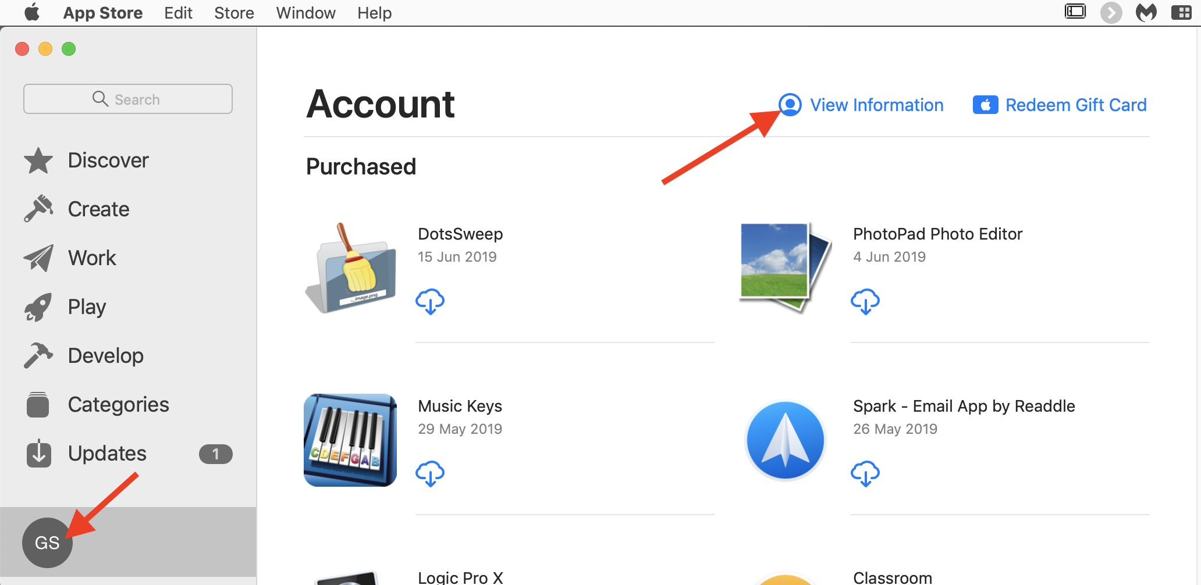Open the Spark blue arrow app icon

[786, 440]
